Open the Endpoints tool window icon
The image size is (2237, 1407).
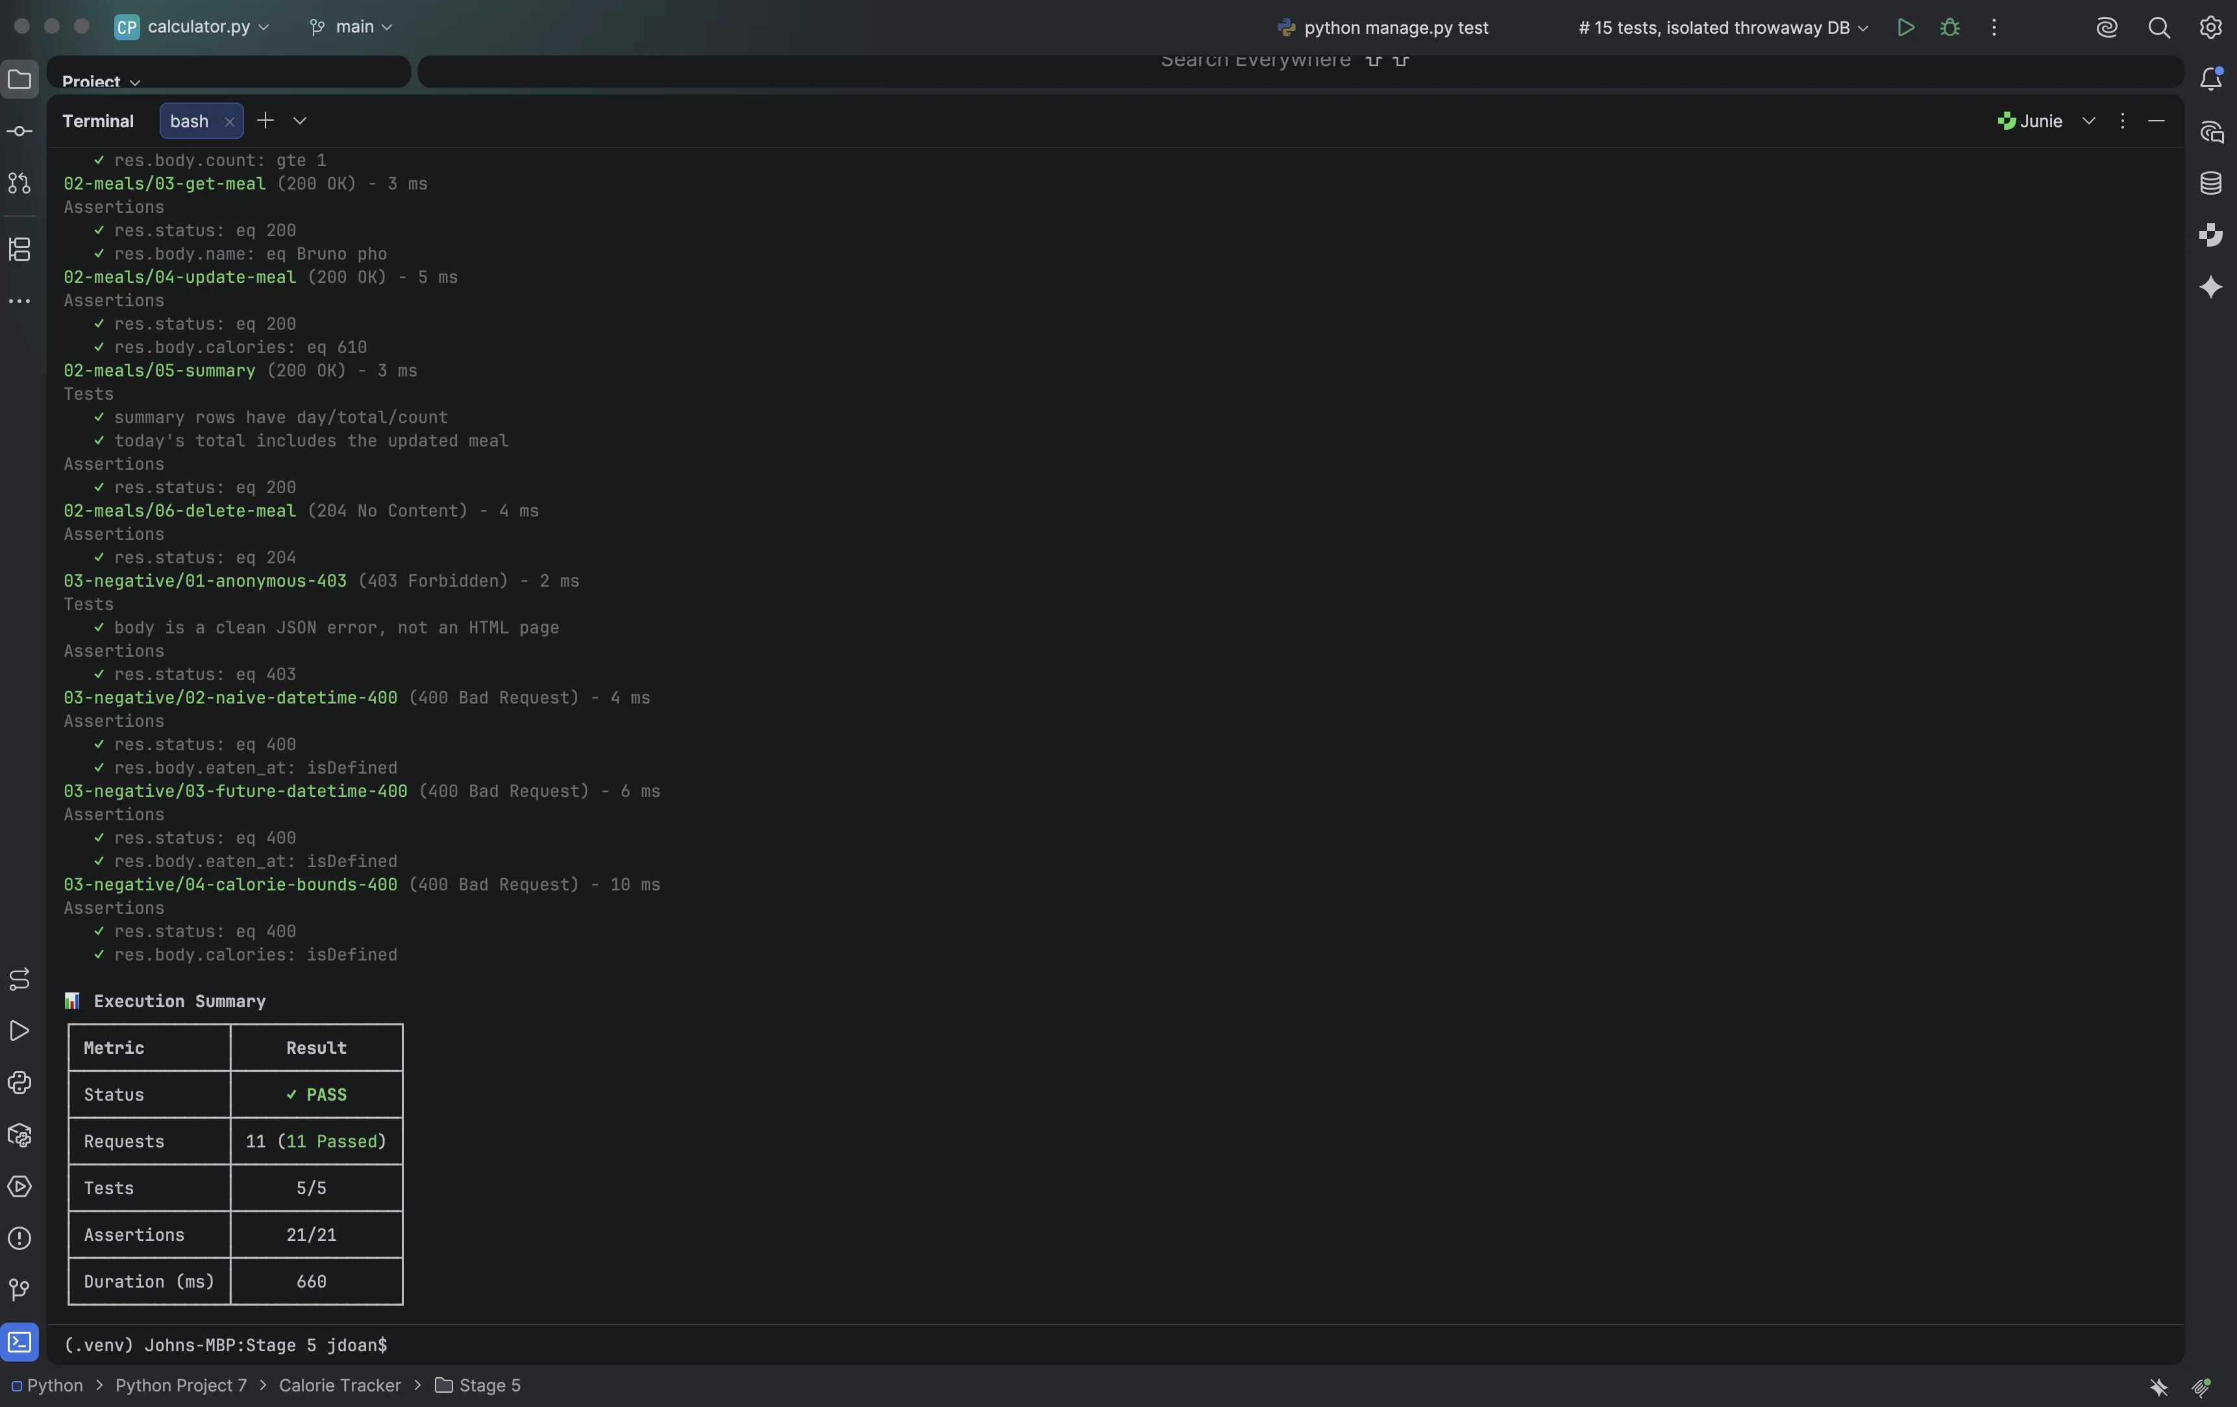[19, 979]
